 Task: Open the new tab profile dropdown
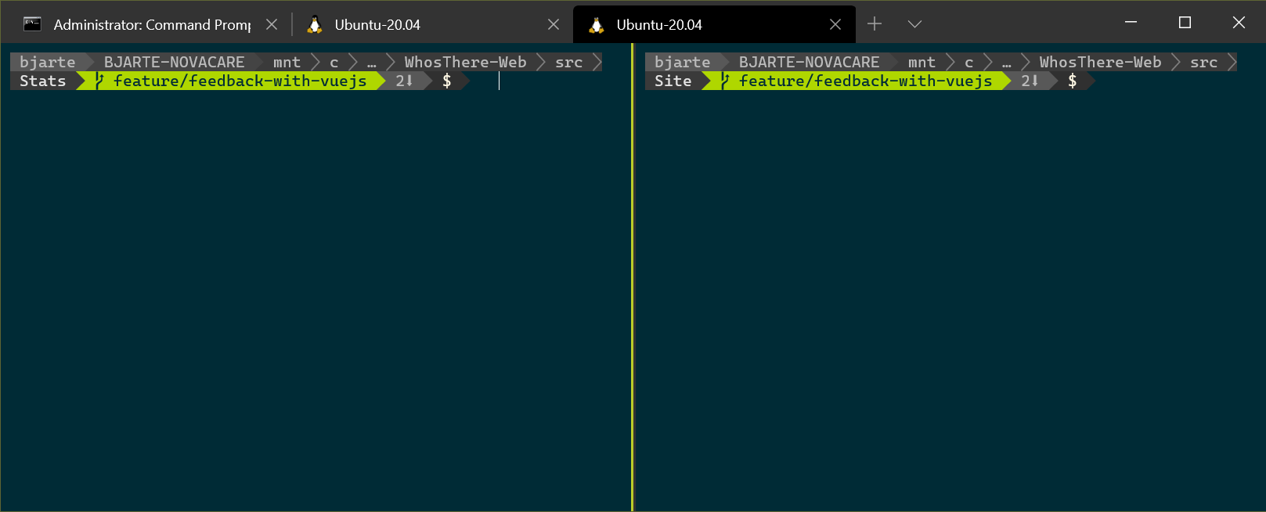click(914, 24)
